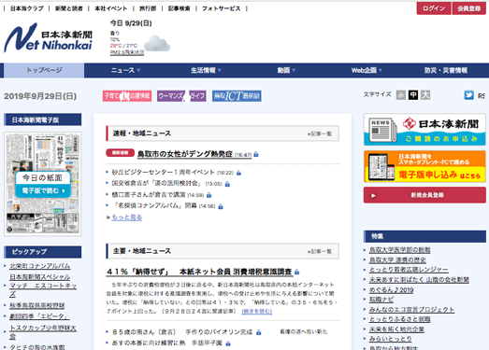Open 秋季鳥取県高校野球 pickup link
Image resolution: width=489 pixels, height=350 pixels.
[x=37, y=305]
